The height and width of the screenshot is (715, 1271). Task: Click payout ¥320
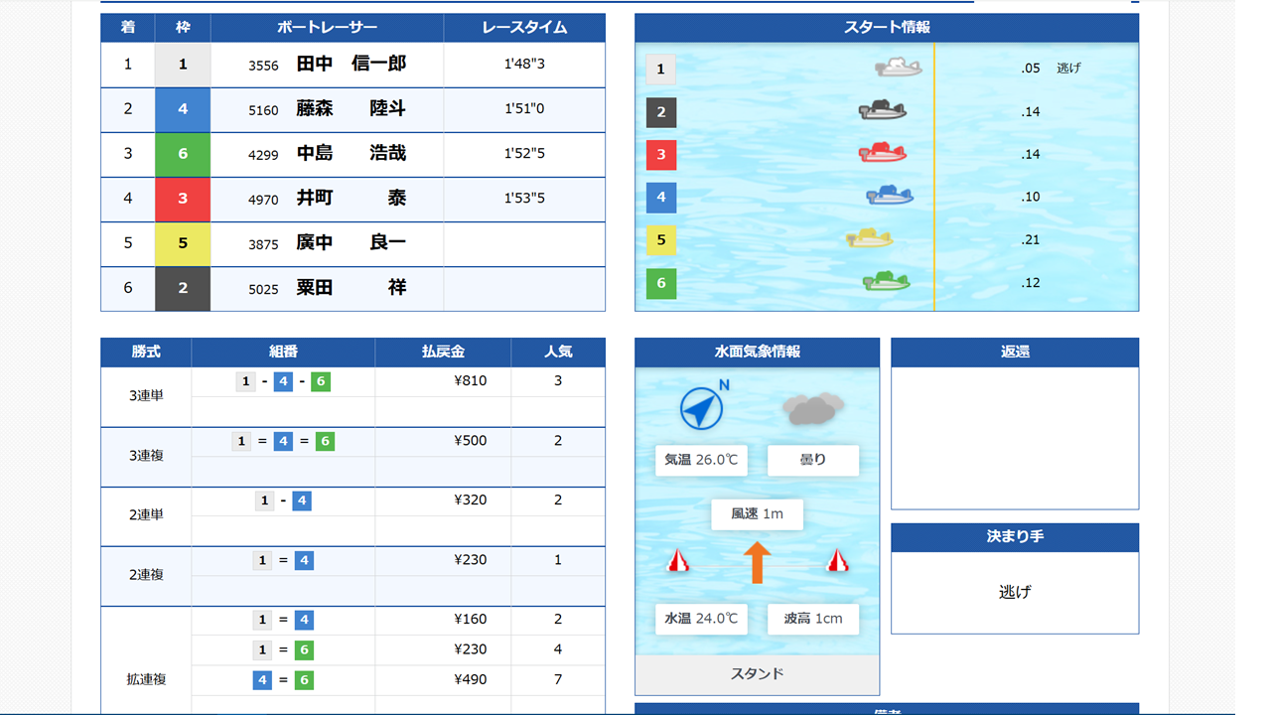point(470,500)
